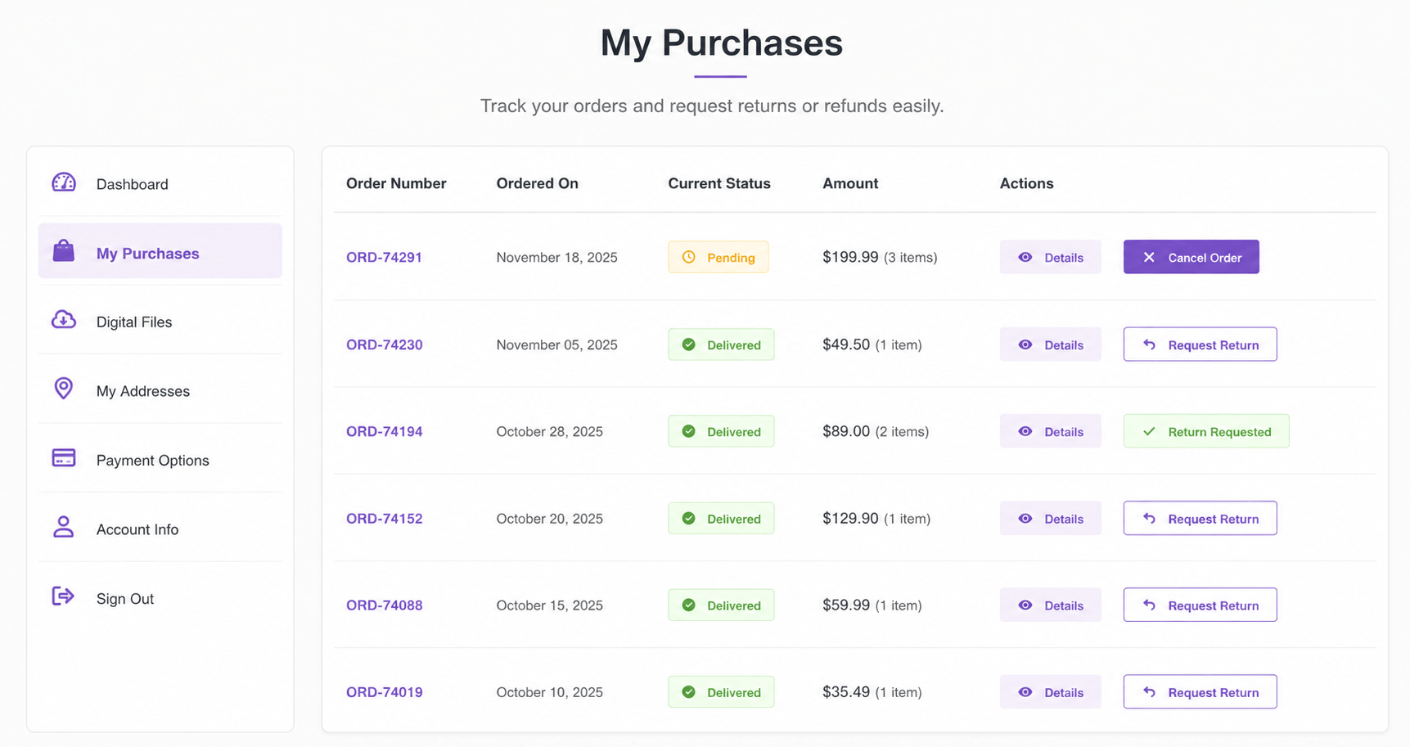The height and width of the screenshot is (747, 1410).
Task: Click the Return Requested button
Action: pos(1206,431)
